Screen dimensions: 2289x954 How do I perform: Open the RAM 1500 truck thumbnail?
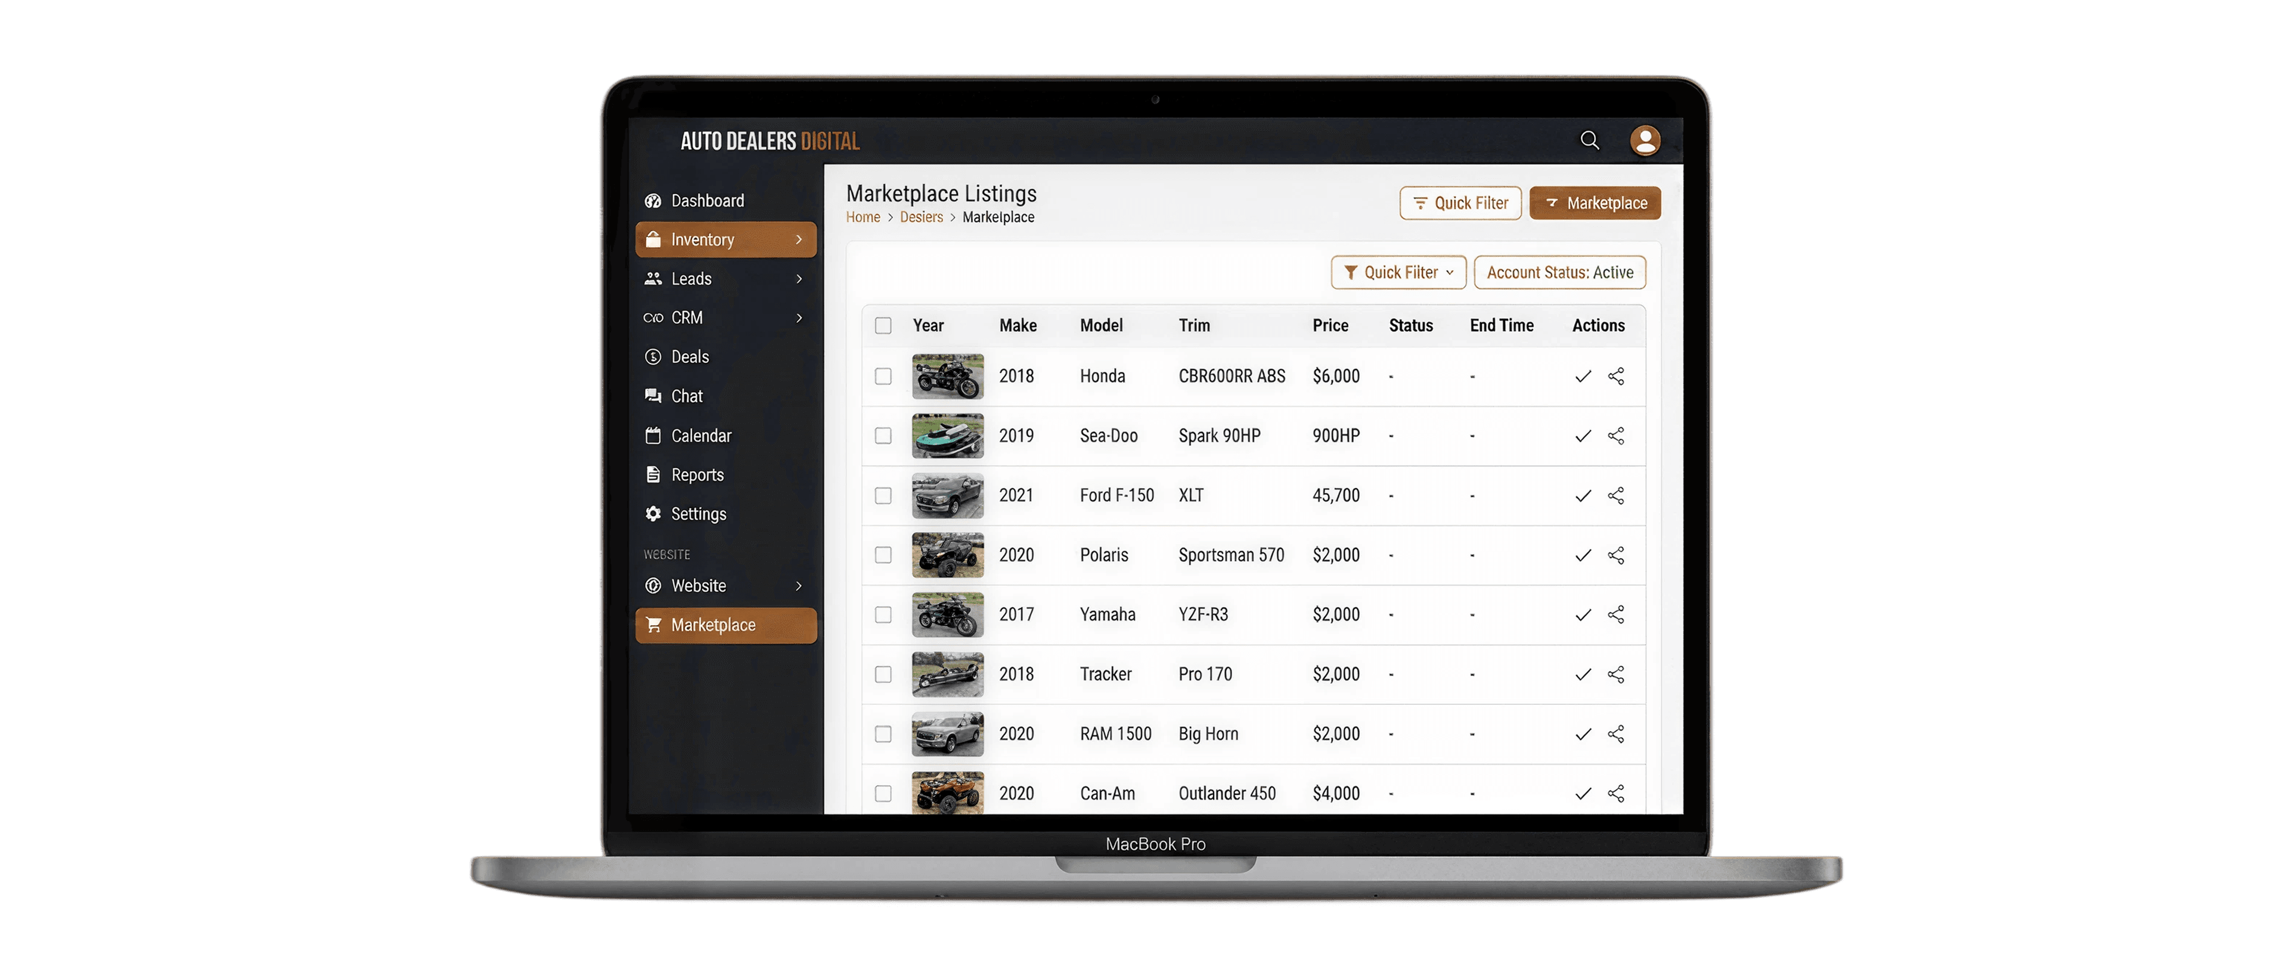click(947, 734)
